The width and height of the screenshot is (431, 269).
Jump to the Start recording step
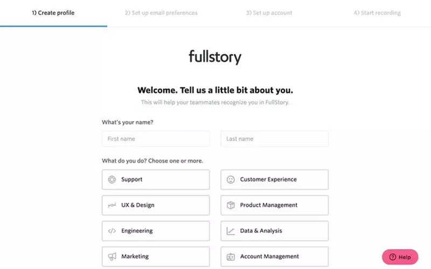377,13
